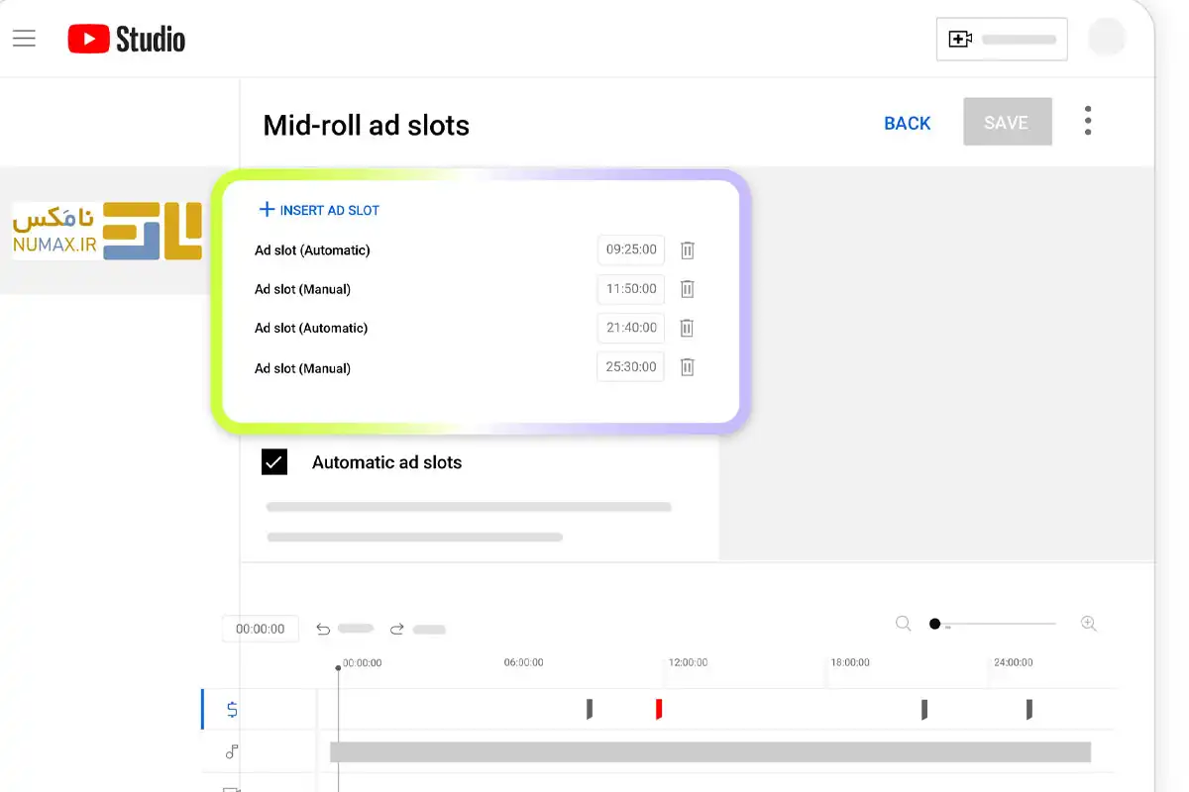Remove the 21:40:00 ad slot via trash icon
This screenshot has height=792, width=1189.
coord(688,328)
